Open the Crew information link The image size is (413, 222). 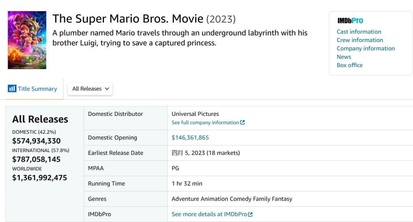[359, 40]
